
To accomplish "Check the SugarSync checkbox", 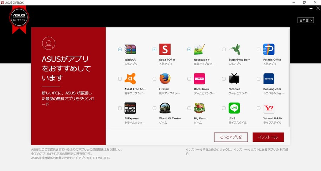I will click(x=224, y=50).
